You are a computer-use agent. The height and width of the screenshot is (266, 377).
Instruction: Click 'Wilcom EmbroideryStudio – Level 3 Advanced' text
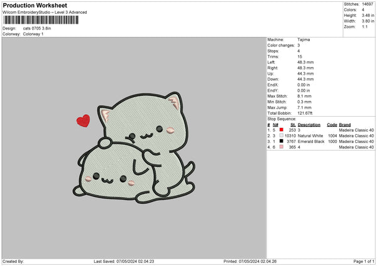coord(45,13)
